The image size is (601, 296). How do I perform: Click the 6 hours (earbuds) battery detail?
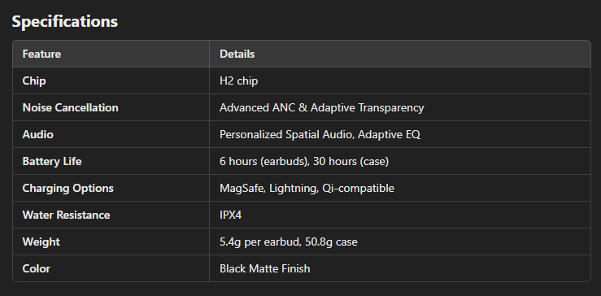click(264, 162)
